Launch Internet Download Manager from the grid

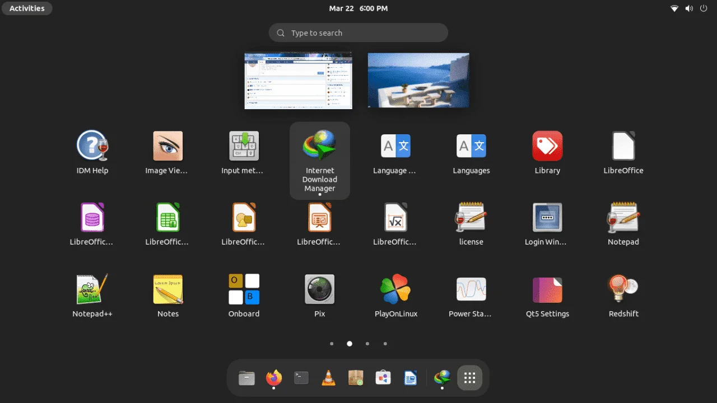pyautogui.click(x=320, y=161)
